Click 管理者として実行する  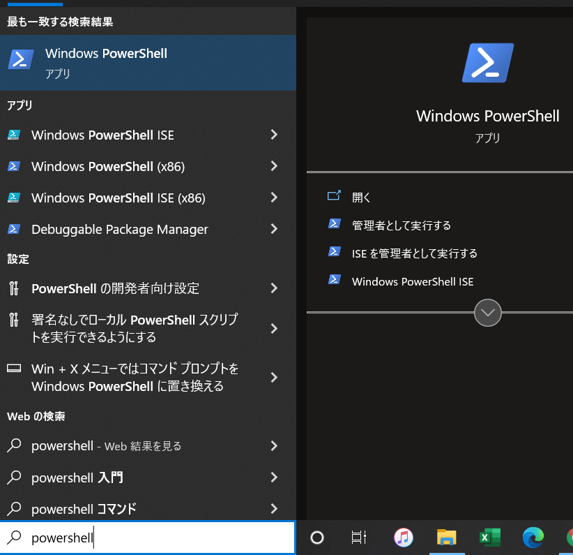coord(400,225)
